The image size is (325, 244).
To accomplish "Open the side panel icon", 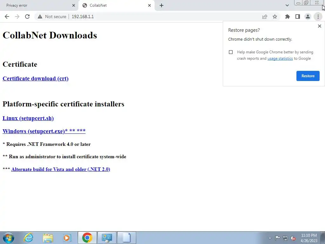I will [x=298, y=17].
